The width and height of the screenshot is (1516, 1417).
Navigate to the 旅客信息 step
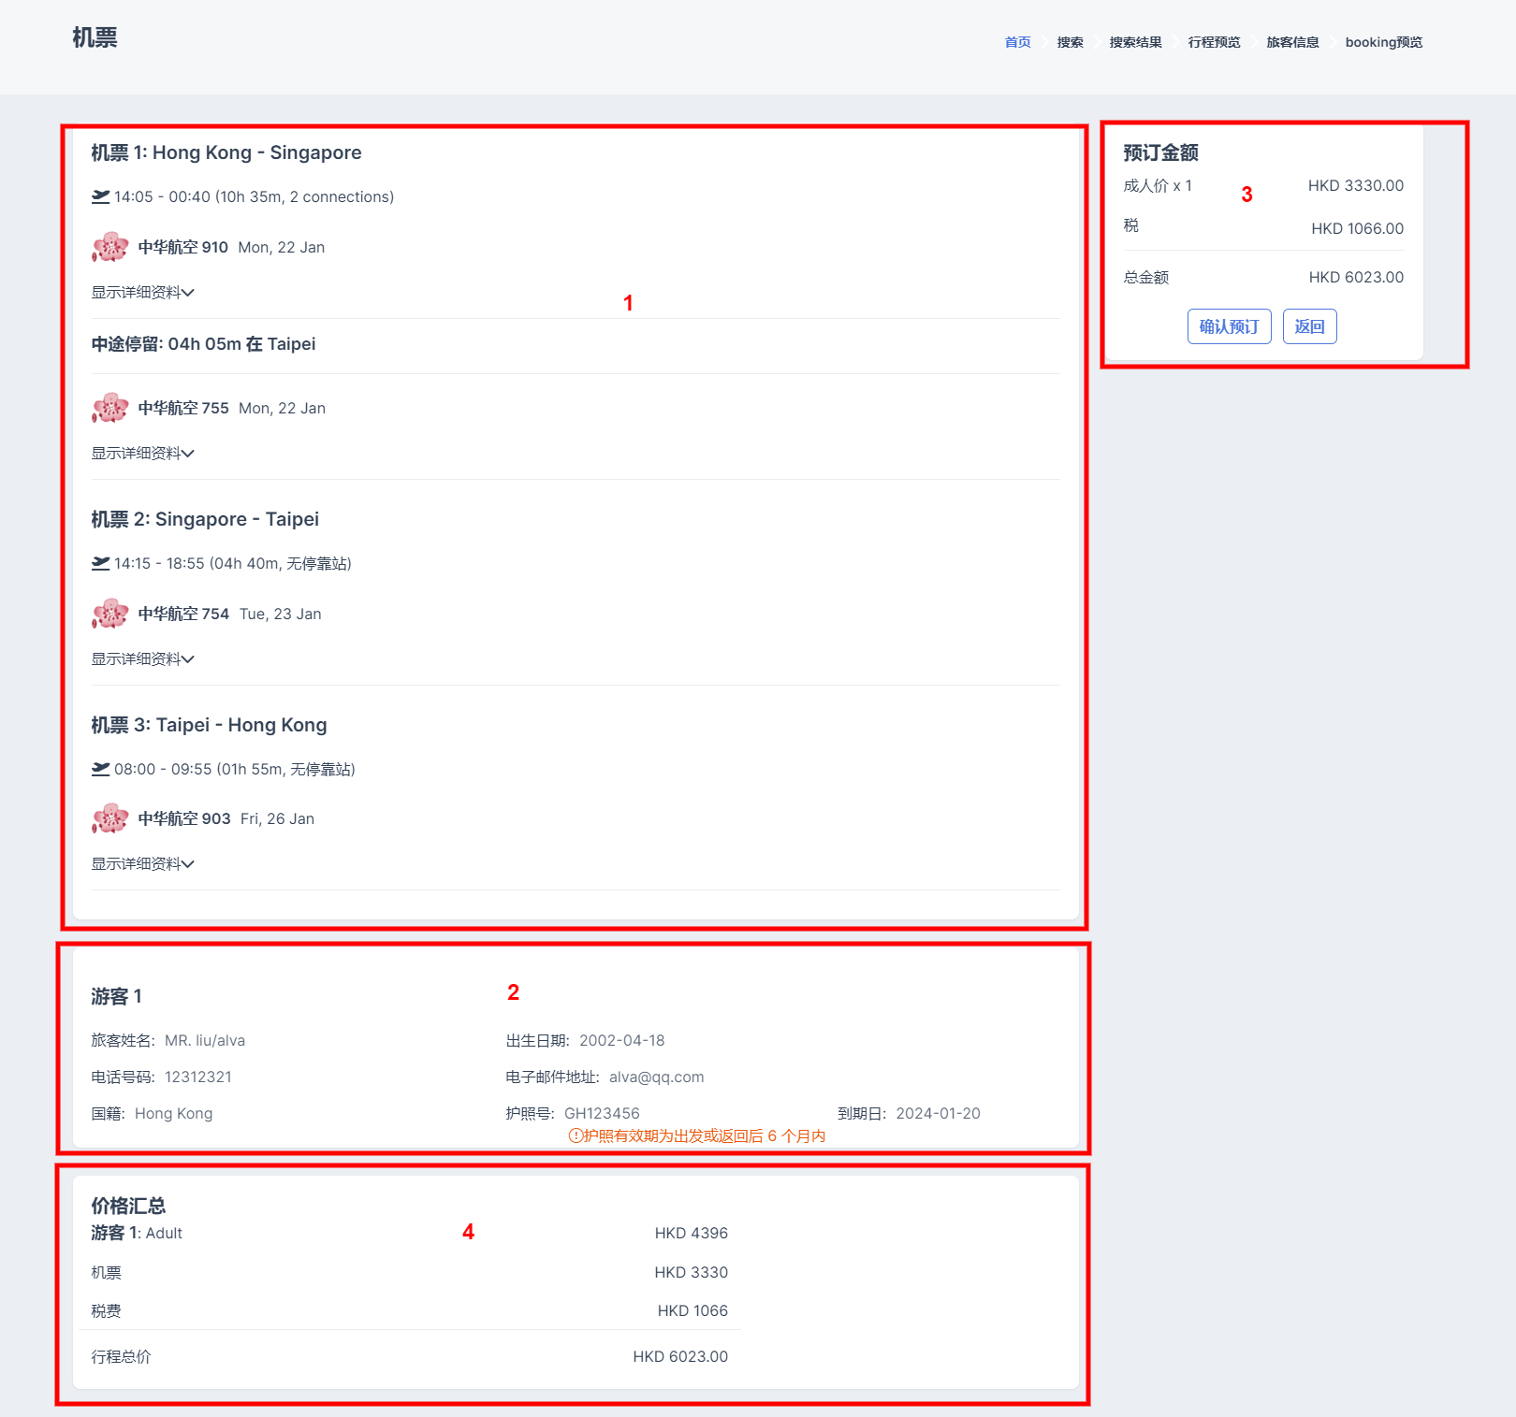[x=1292, y=42]
